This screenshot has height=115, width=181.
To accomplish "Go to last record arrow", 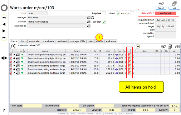I will 4,38.
